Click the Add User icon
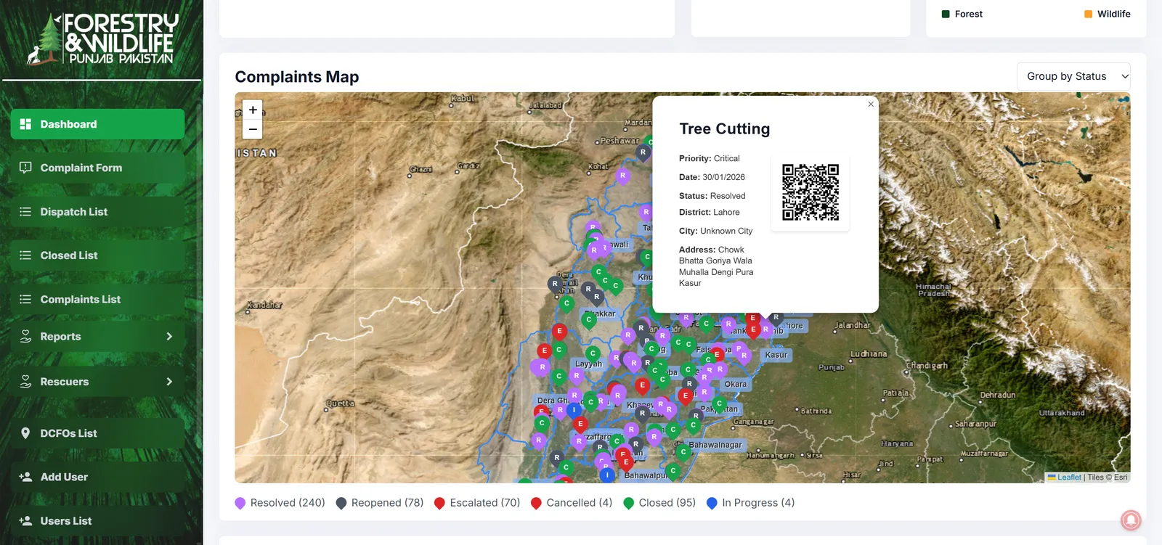Image resolution: width=1162 pixels, height=545 pixels. pyautogui.click(x=25, y=477)
